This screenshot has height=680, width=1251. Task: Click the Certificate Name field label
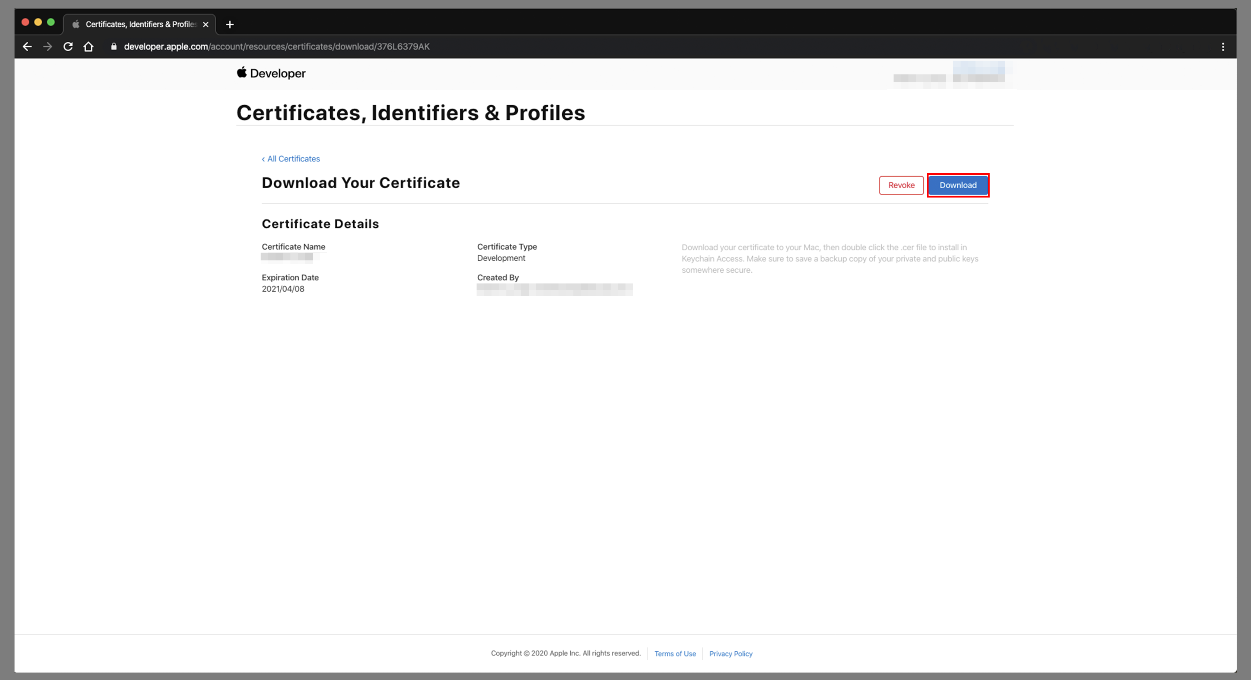tap(293, 246)
